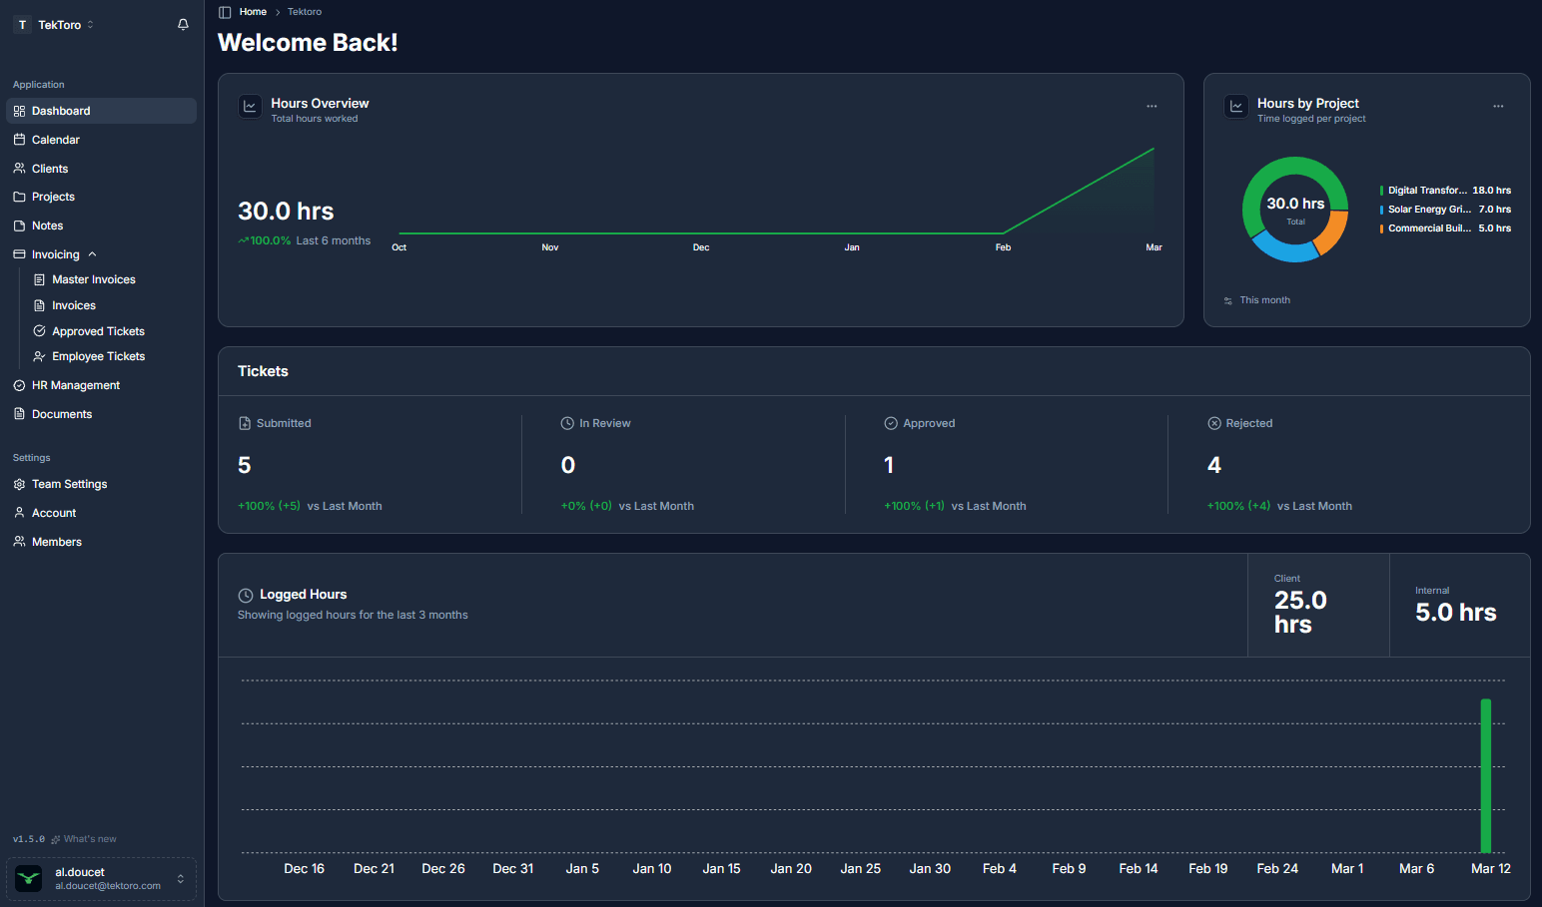
Task: Click the Clients people icon
Action: click(x=19, y=168)
